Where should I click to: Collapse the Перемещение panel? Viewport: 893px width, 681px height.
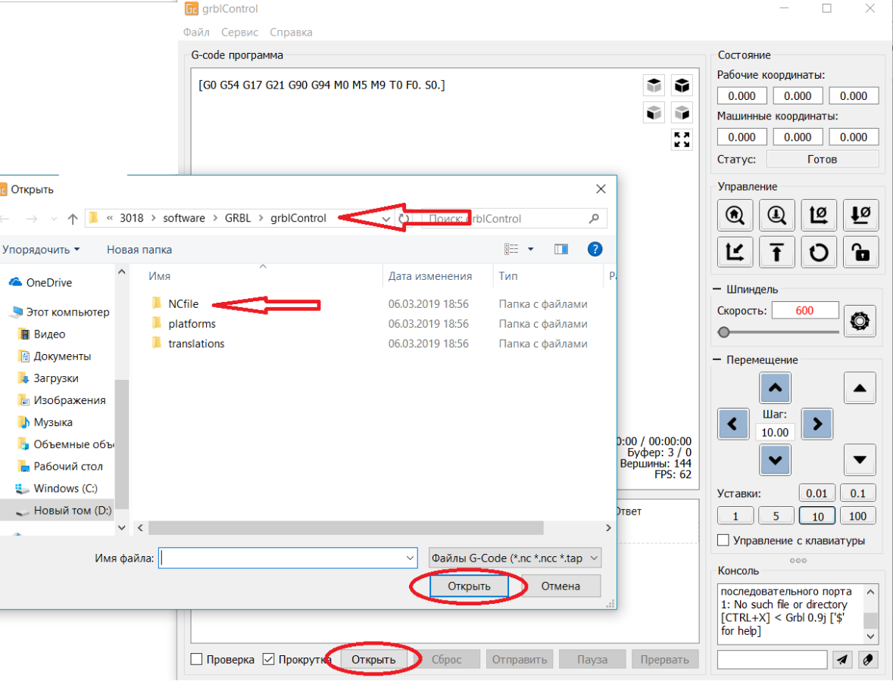[x=717, y=360]
